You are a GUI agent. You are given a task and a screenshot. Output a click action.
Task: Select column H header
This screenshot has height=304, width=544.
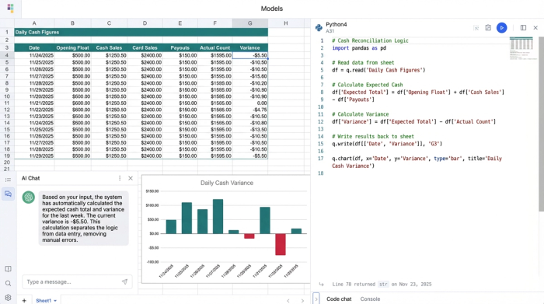(286, 23)
